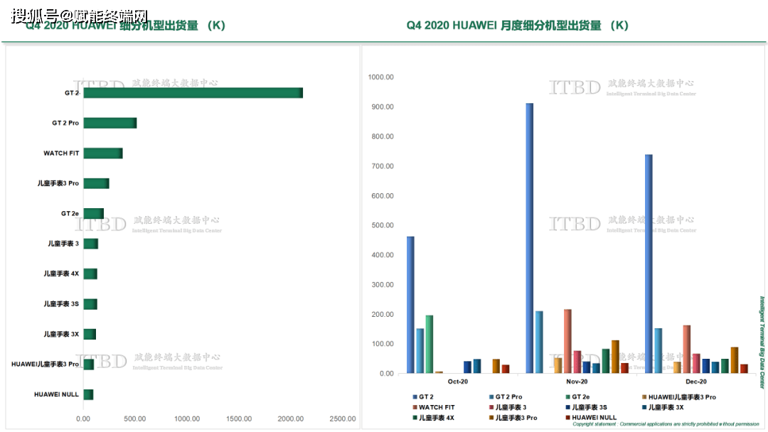The height and width of the screenshot is (432, 768).
Task: Click '儿童手表 3' legend text
Action: click(511, 408)
